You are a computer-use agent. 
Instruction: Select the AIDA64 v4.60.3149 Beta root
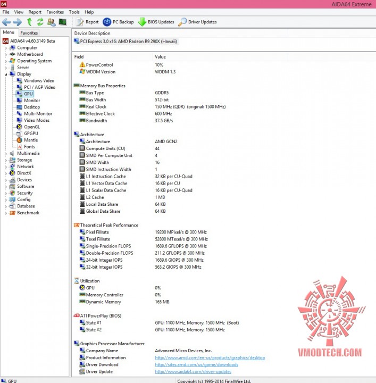click(29, 41)
